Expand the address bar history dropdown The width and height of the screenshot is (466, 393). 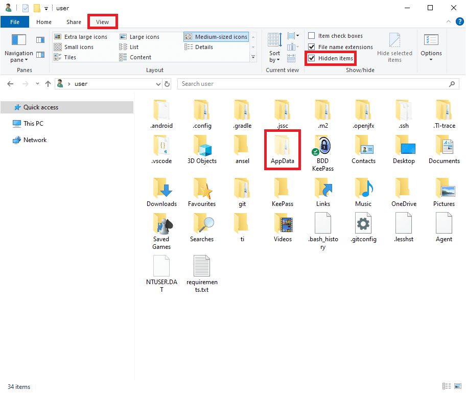[x=158, y=84]
